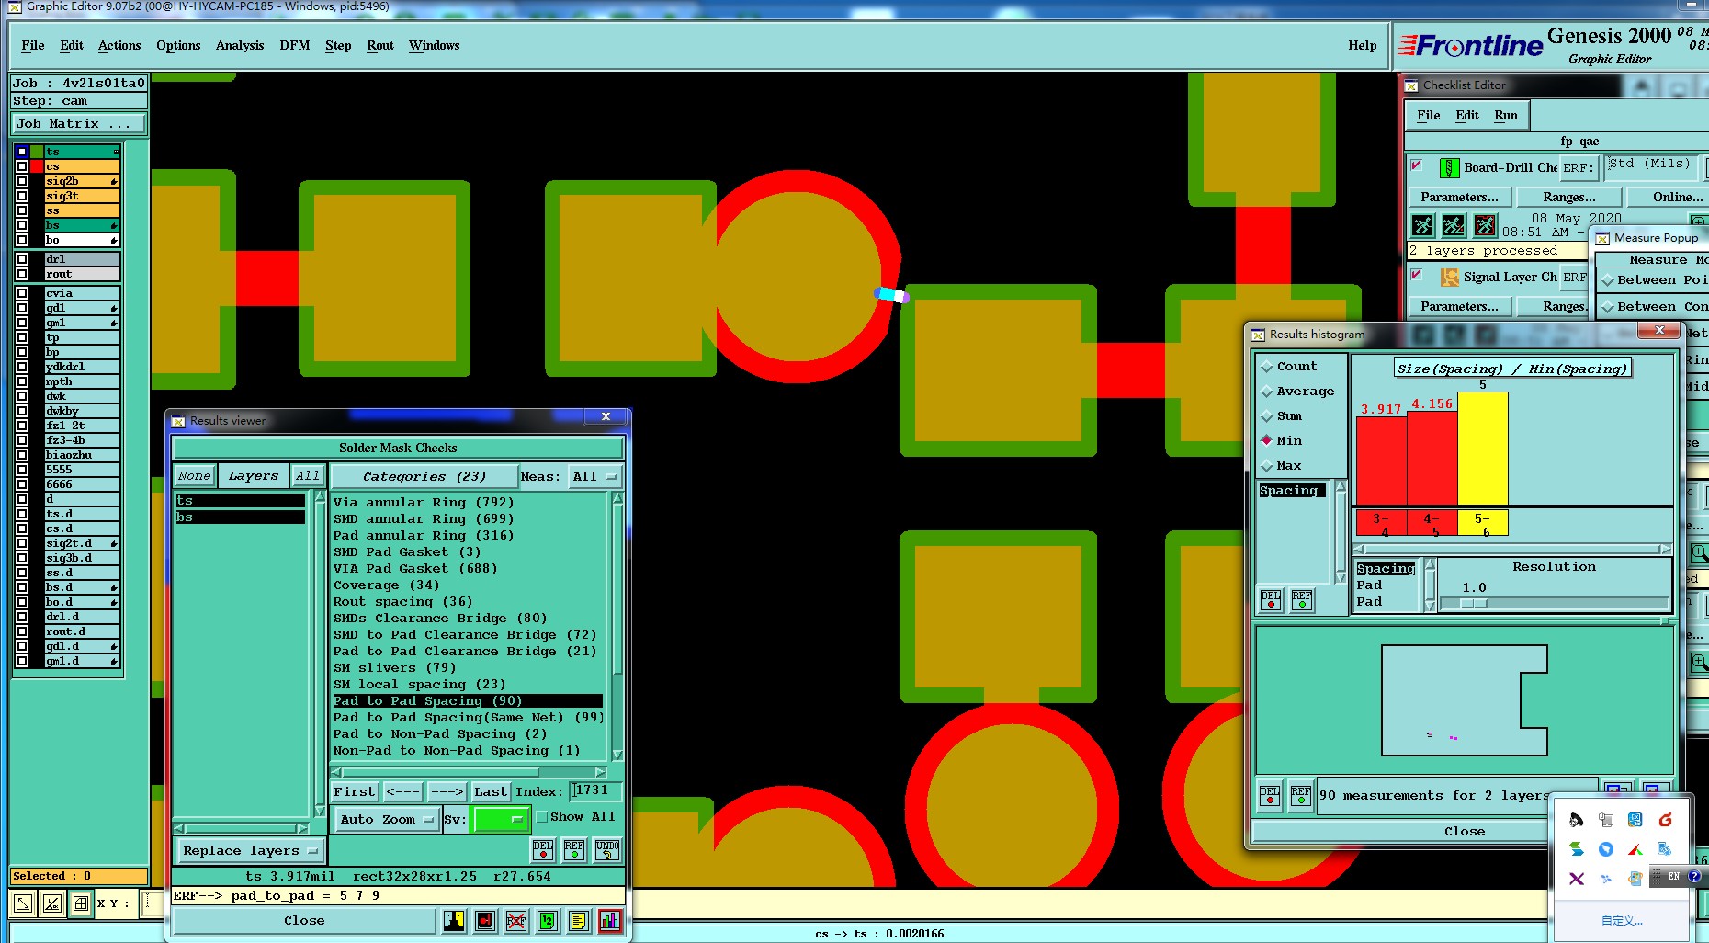Screen dimensions: 1709x943
Task: Uncheck the Board-Drill Check checkbox
Action: pyautogui.click(x=1417, y=165)
